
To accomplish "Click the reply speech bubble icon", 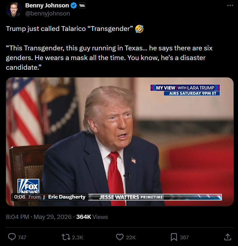I will 12,237.
